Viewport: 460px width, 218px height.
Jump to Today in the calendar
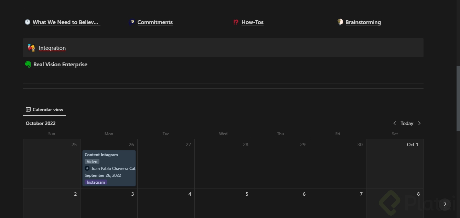407,123
